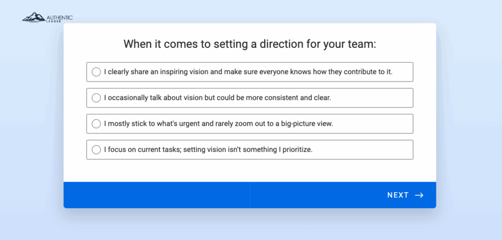Choose the answer text 'could be more consistent and clear'
Screen dimensions: 502x240
click(274, 98)
